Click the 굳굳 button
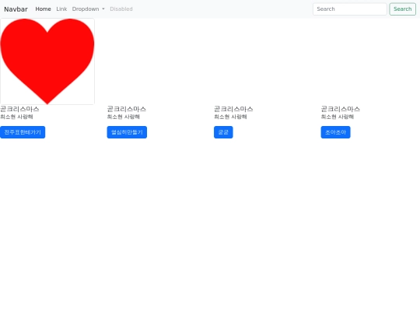This screenshot has width=420, height=315. (223, 132)
